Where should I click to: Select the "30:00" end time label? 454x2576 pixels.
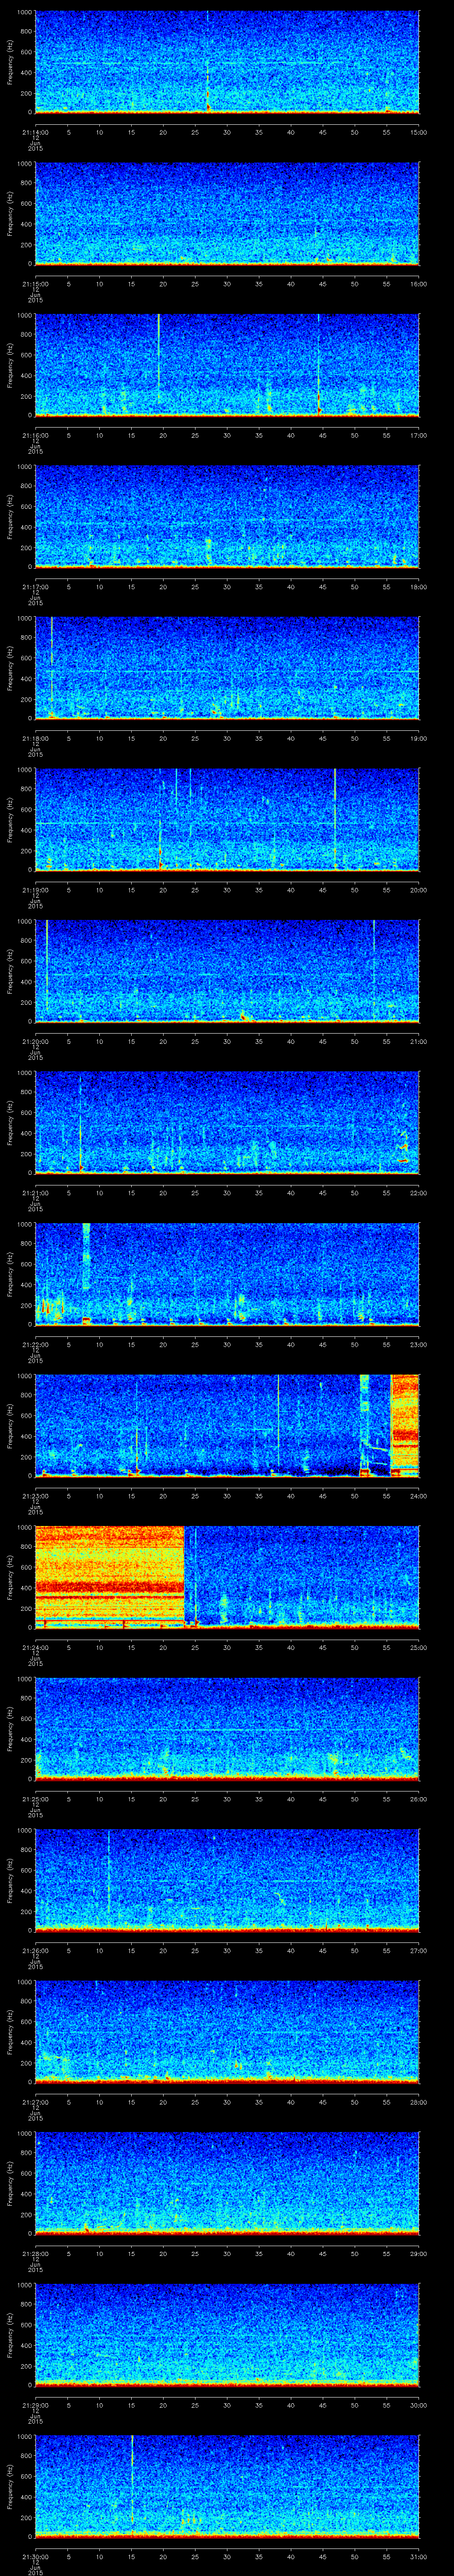[419, 2405]
